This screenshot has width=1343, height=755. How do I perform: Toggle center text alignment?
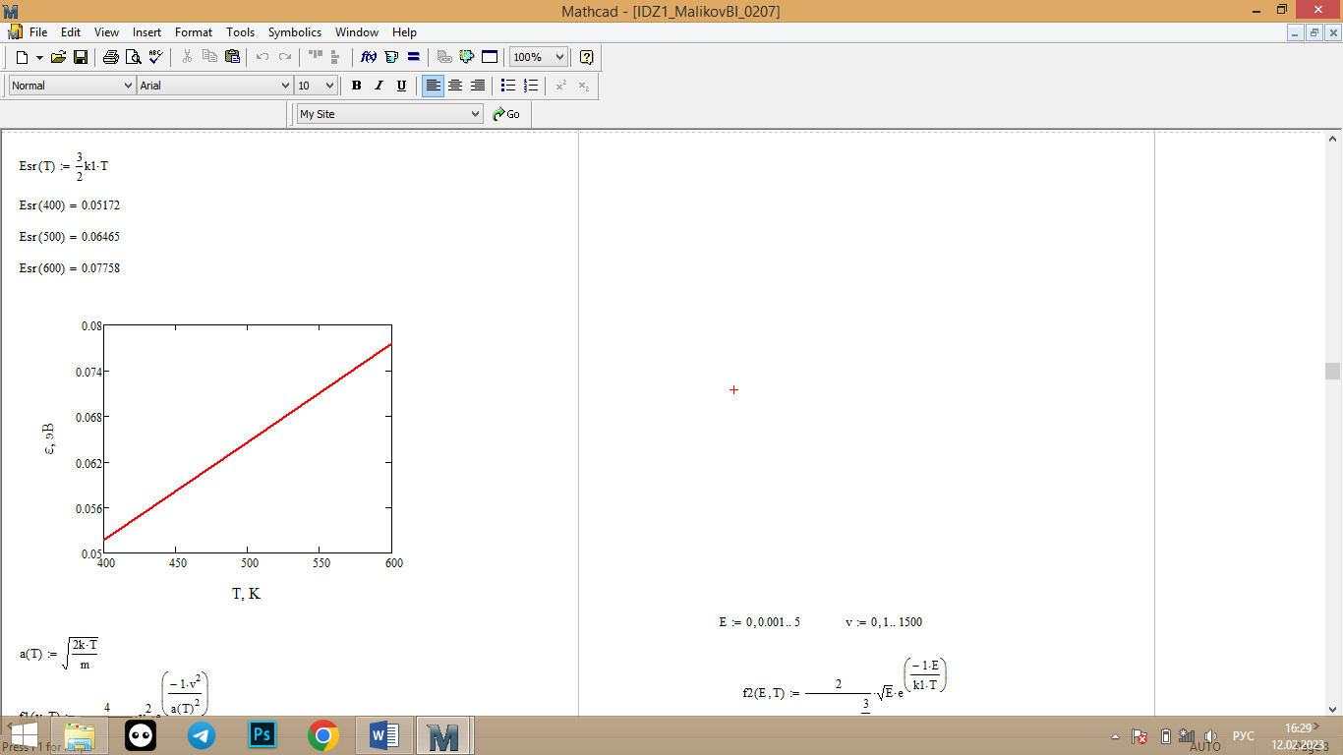(455, 86)
